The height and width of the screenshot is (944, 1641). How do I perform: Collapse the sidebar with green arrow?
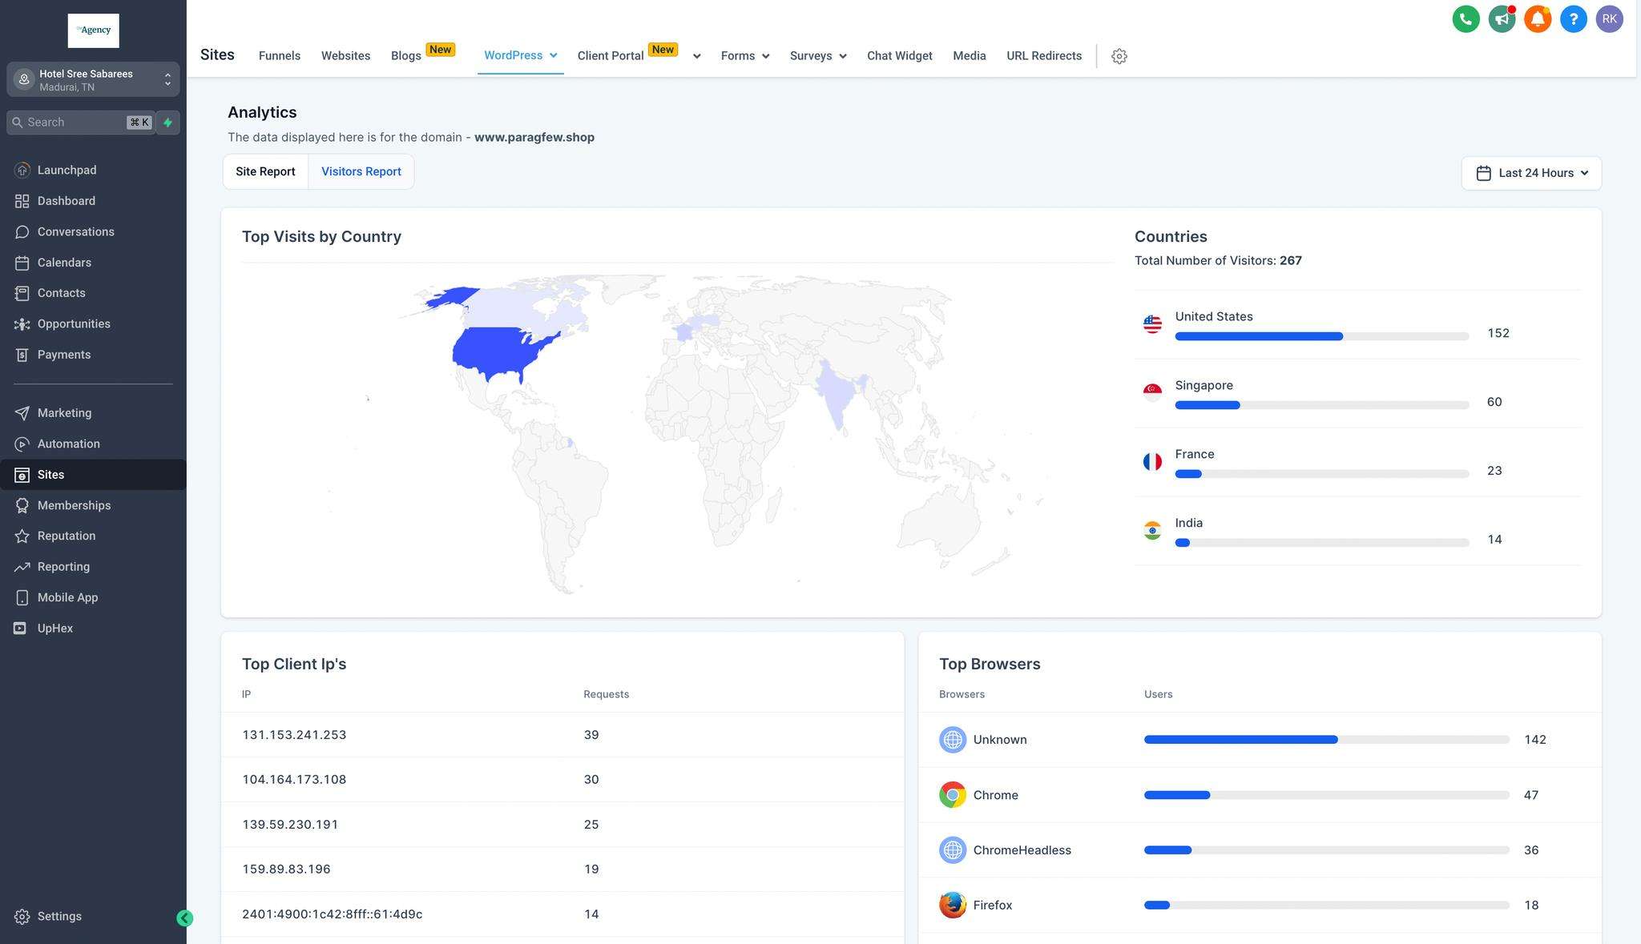pos(184,918)
